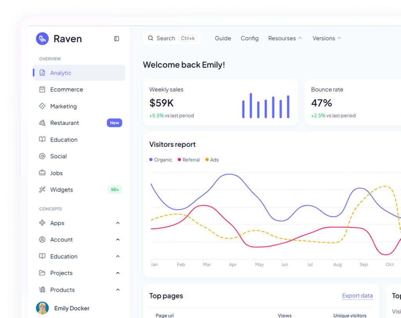Click the Social at-sign icon
The width and height of the screenshot is (401, 318).
pos(42,156)
